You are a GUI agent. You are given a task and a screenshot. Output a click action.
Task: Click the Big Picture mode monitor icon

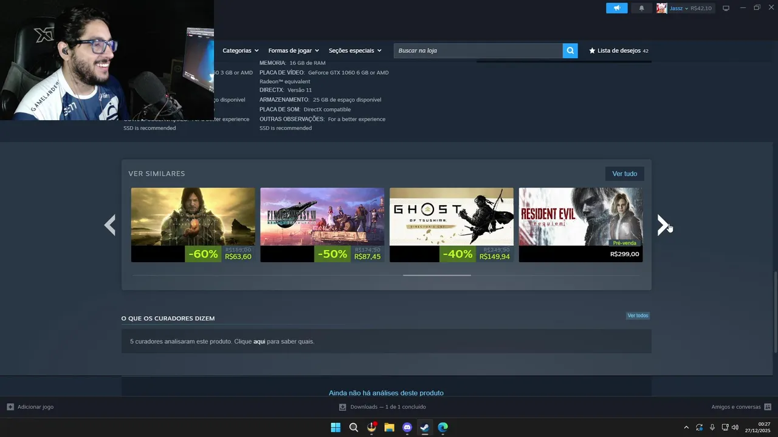(x=726, y=8)
